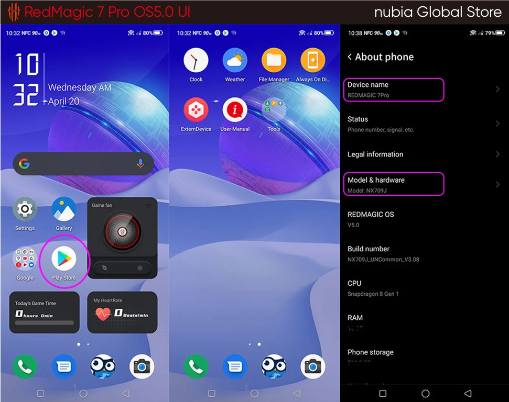Open Camera app on second home screen

[x=312, y=366]
